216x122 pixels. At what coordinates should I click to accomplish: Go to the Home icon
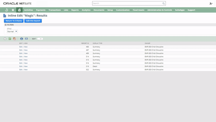coord(19,10)
